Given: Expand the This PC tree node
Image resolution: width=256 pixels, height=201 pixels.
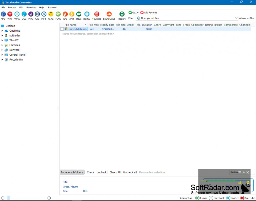Looking at the screenshot, I should tap(2, 40).
